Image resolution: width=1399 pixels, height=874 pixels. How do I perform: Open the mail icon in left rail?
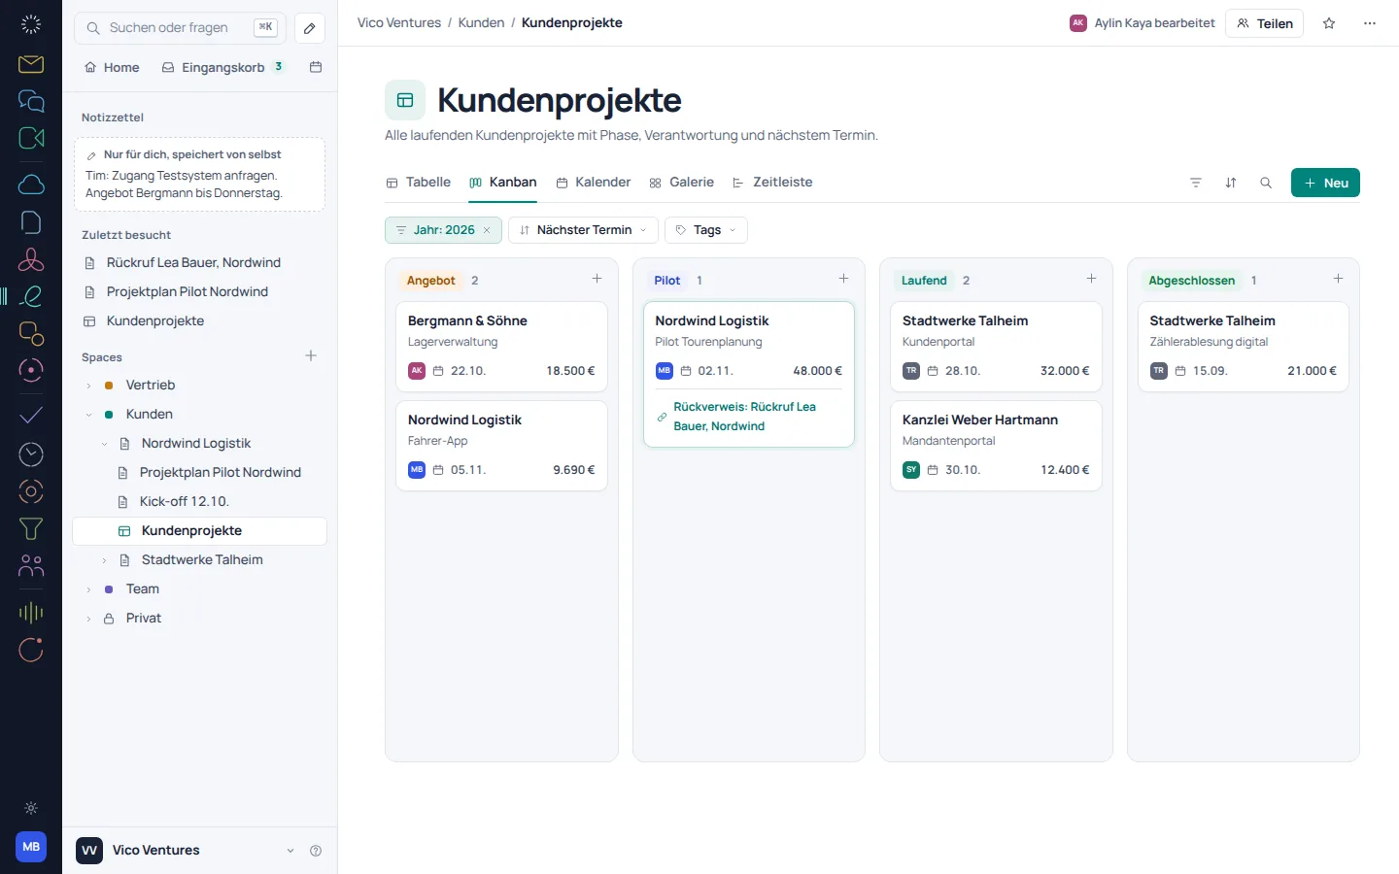[31, 64]
